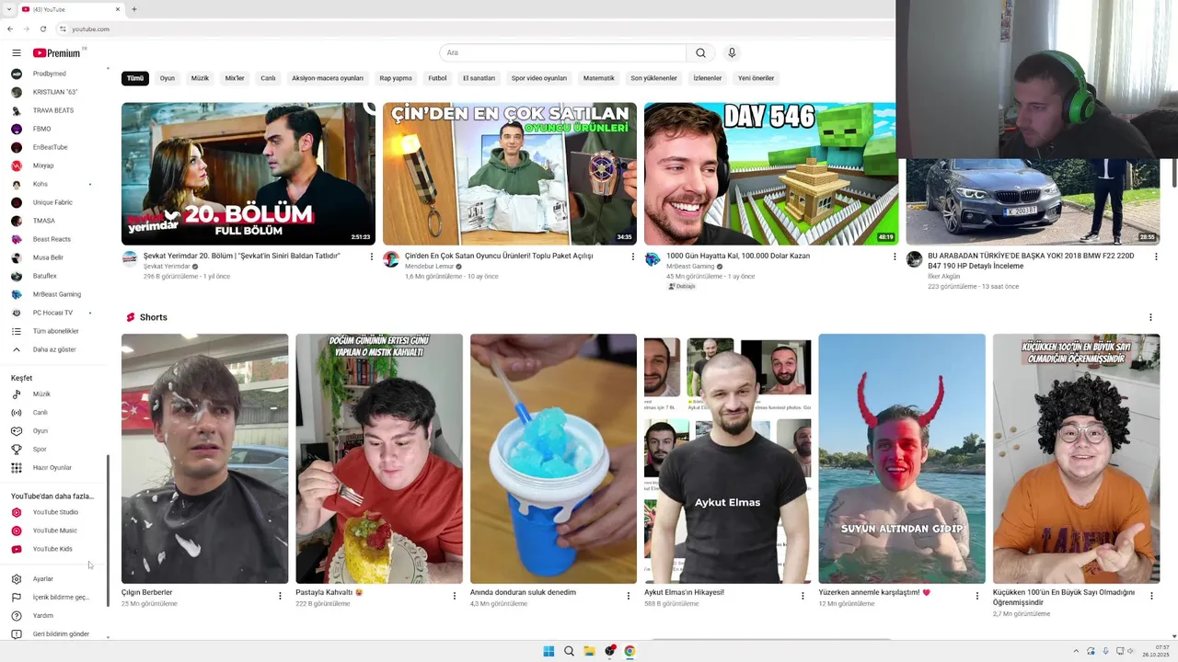
Task: Click Chrome icon in taskbar
Action: 629,651
